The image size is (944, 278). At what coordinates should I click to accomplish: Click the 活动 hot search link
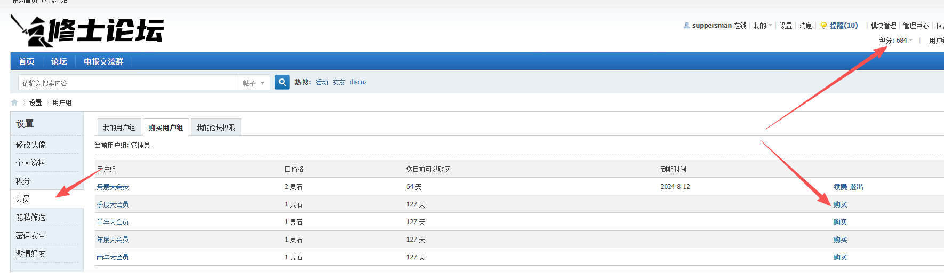pos(322,82)
